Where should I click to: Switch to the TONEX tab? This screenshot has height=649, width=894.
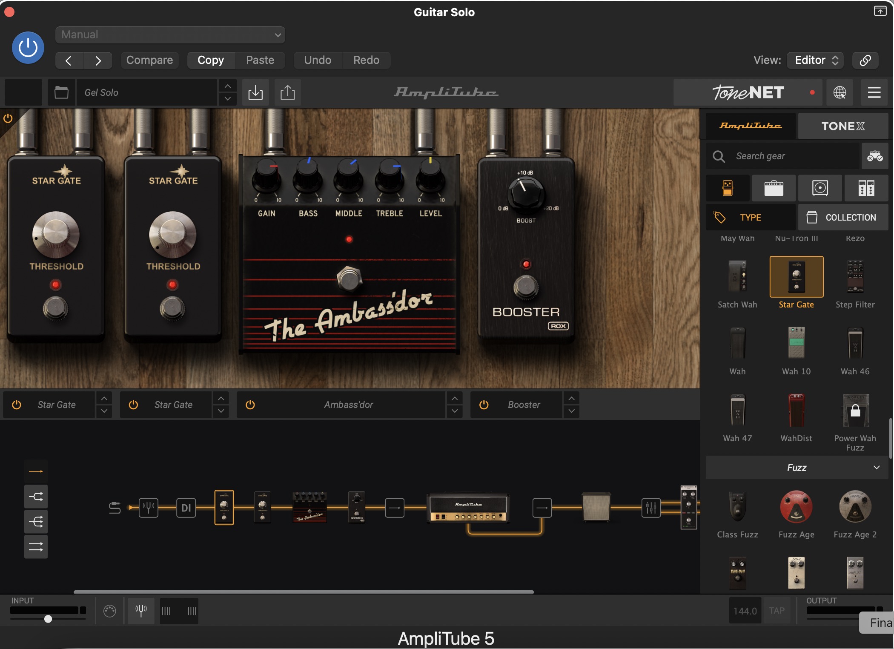click(x=843, y=126)
